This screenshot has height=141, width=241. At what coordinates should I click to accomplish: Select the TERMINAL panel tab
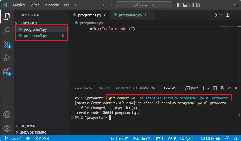click(x=170, y=88)
